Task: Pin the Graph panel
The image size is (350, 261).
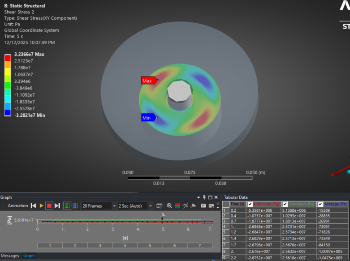Action: point(204,197)
